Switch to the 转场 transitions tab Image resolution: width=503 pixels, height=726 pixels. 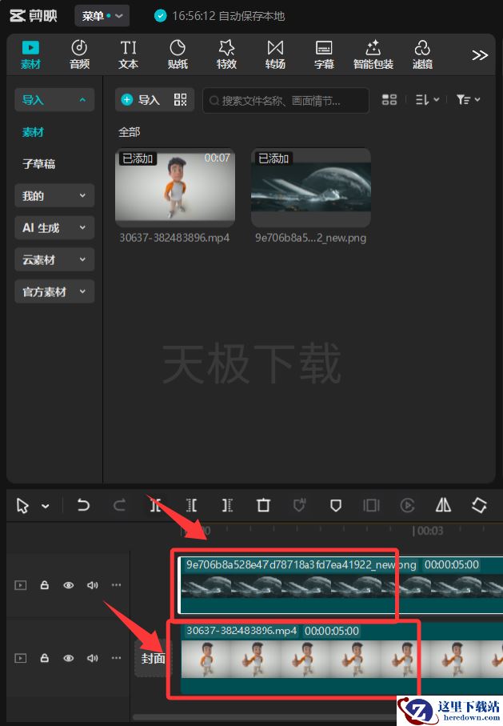(x=275, y=54)
